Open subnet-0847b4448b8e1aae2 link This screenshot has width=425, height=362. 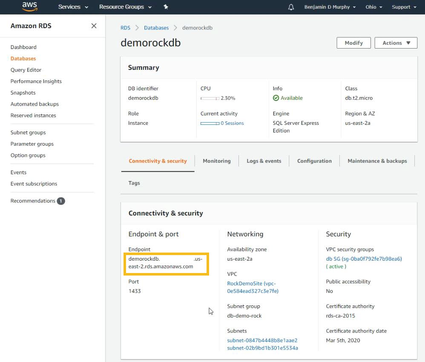pos(262,340)
